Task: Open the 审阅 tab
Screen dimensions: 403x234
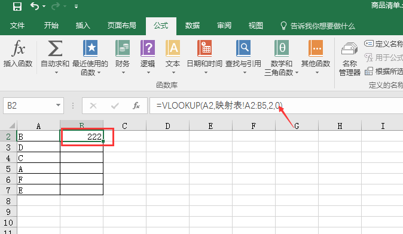Action: (x=224, y=26)
